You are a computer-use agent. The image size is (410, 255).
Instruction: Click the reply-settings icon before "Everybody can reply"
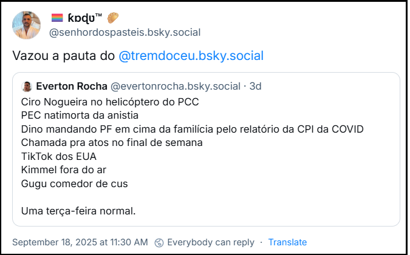(x=159, y=242)
